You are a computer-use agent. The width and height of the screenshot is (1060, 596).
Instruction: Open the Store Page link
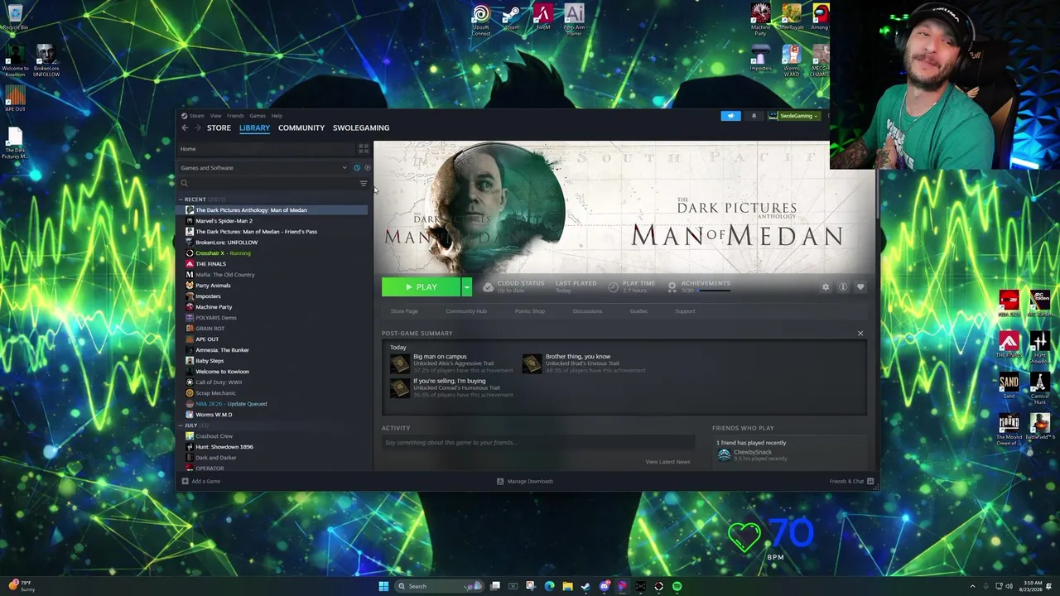(x=404, y=311)
